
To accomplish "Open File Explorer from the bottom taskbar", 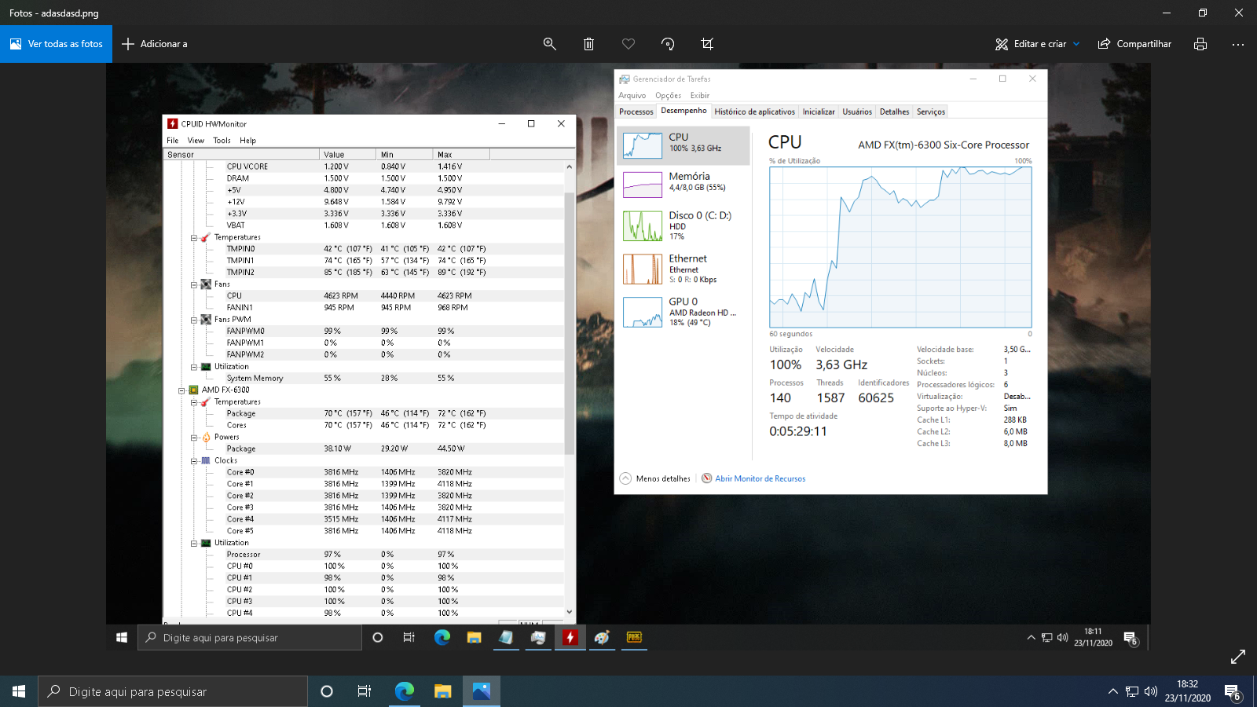I will coord(443,691).
